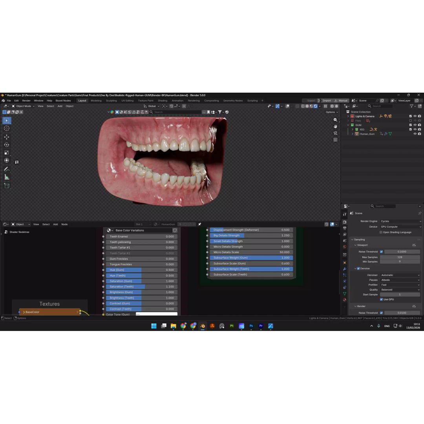Viewport: 424px width, 424px height.
Task: Open the Output properties tab
Action: click(345, 228)
